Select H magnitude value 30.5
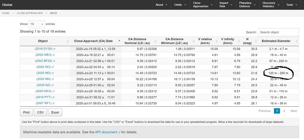The image size is (304, 140). pyautogui.click(x=254, y=49)
